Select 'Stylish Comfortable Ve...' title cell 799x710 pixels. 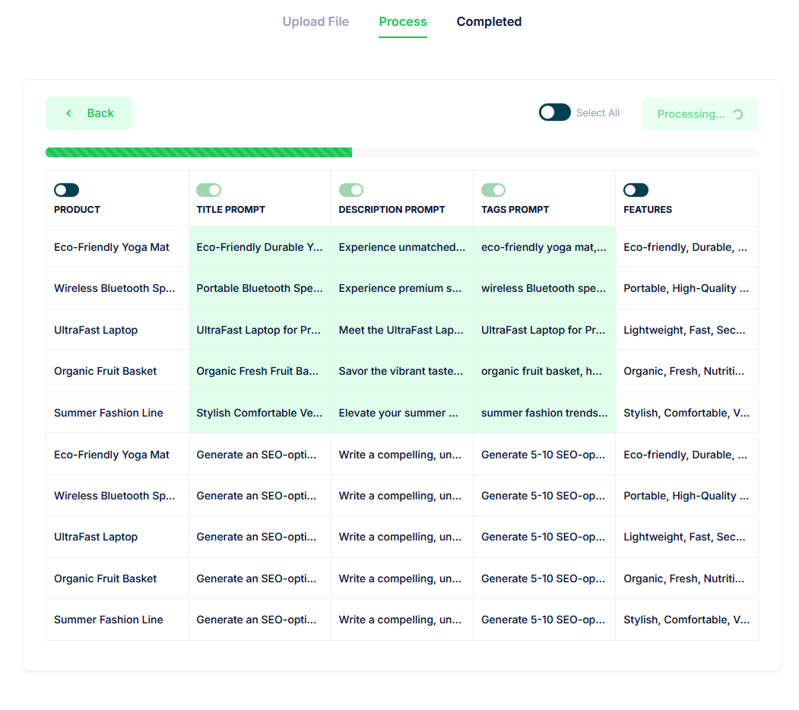[260, 413]
